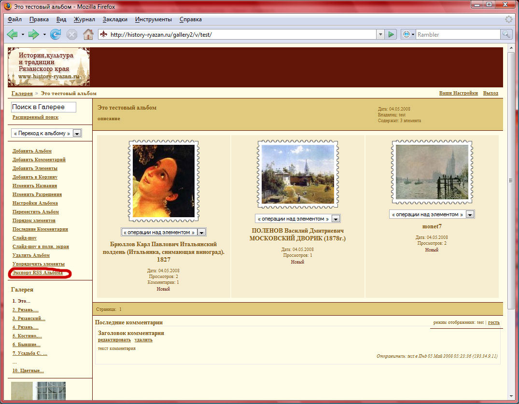The height and width of the screenshot is (404, 519).
Task: Open the Закладки menu
Action: pos(115,19)
